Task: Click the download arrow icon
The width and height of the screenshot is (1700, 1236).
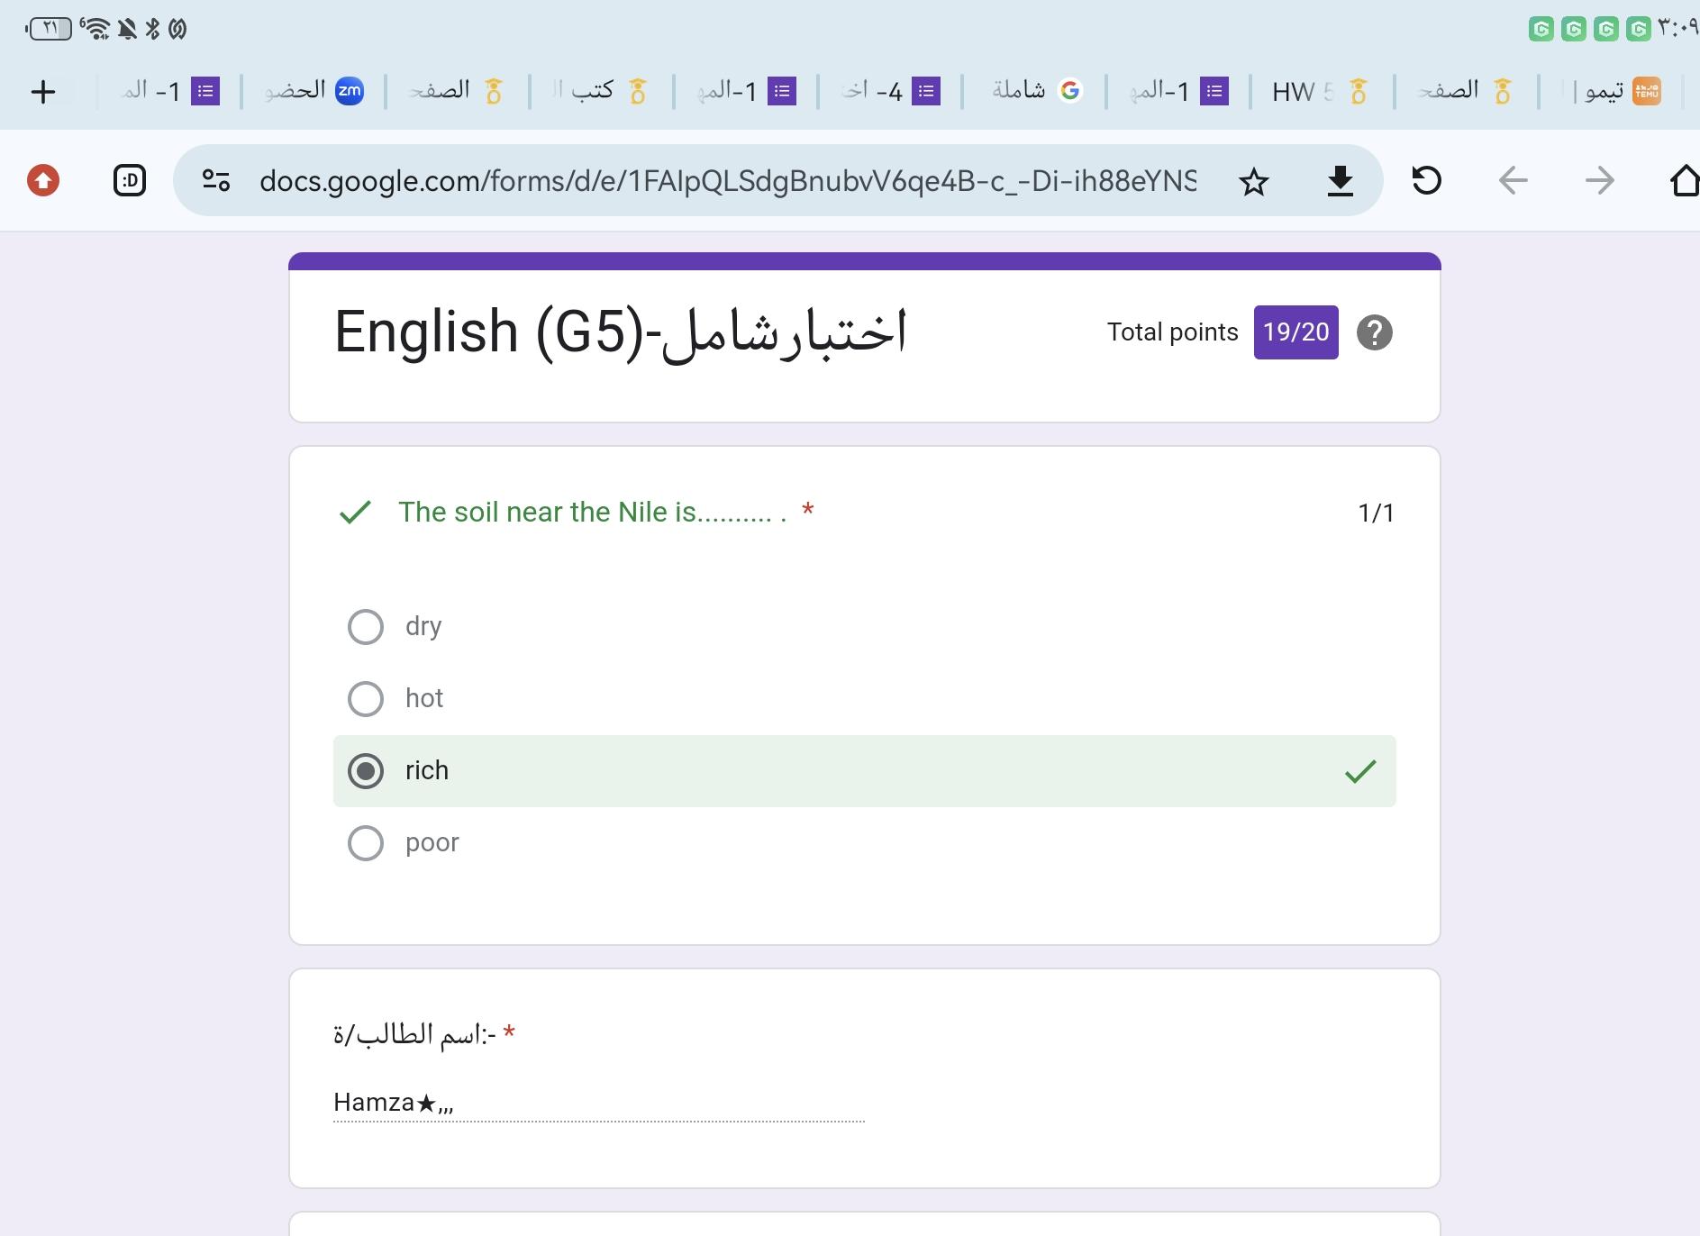Action: click(x=1340, y=182)
